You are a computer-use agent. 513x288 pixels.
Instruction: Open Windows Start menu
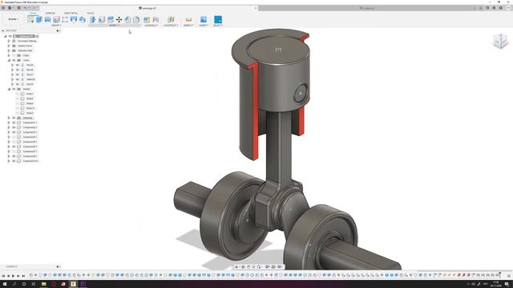[5, 285]
